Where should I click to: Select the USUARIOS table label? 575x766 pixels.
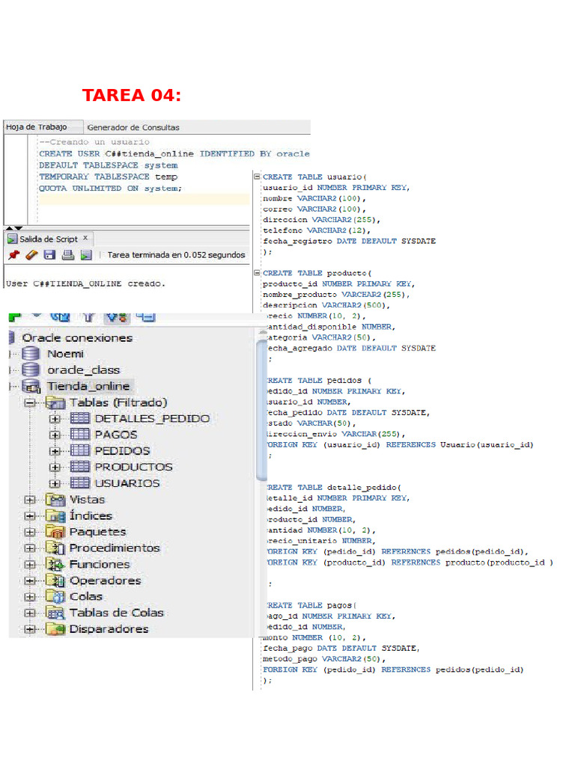pyautogui.click(x=127, y=483)
